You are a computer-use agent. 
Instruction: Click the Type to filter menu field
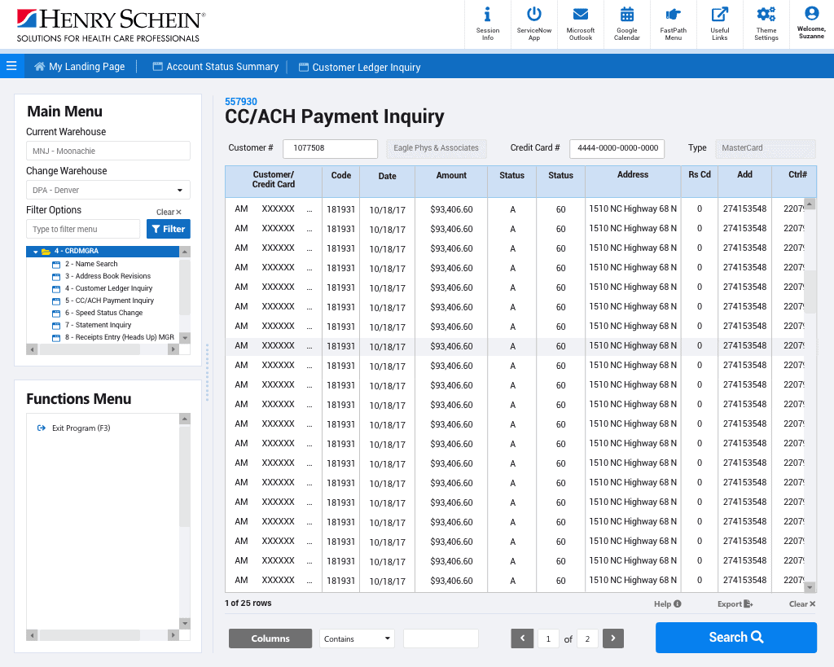[x=83, y=229]
